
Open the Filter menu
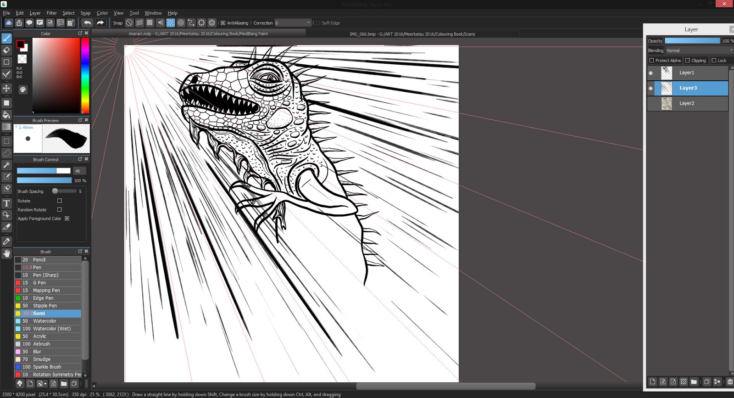coord(51,13)
